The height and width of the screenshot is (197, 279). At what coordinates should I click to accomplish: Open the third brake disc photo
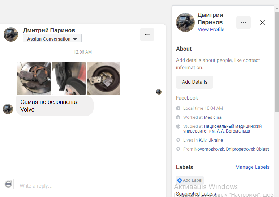coord(103,78)
